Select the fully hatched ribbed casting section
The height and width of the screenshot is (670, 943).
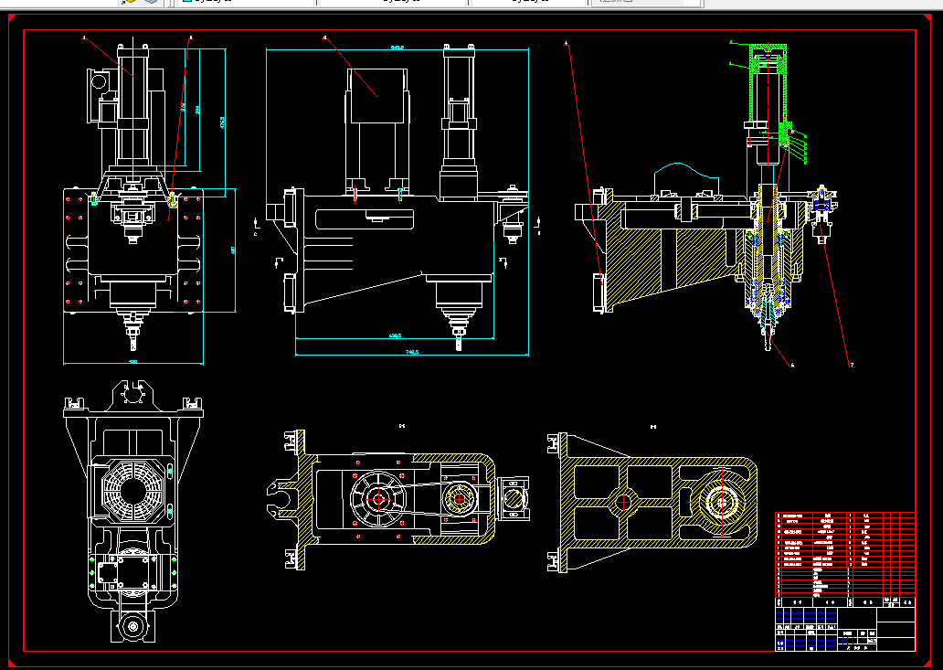[x=653, y=502]
